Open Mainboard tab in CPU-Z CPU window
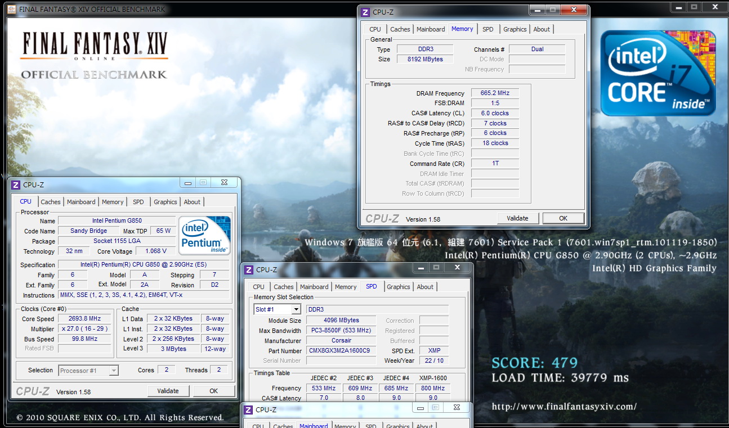729x428 pixels. [x=81, y=202]
